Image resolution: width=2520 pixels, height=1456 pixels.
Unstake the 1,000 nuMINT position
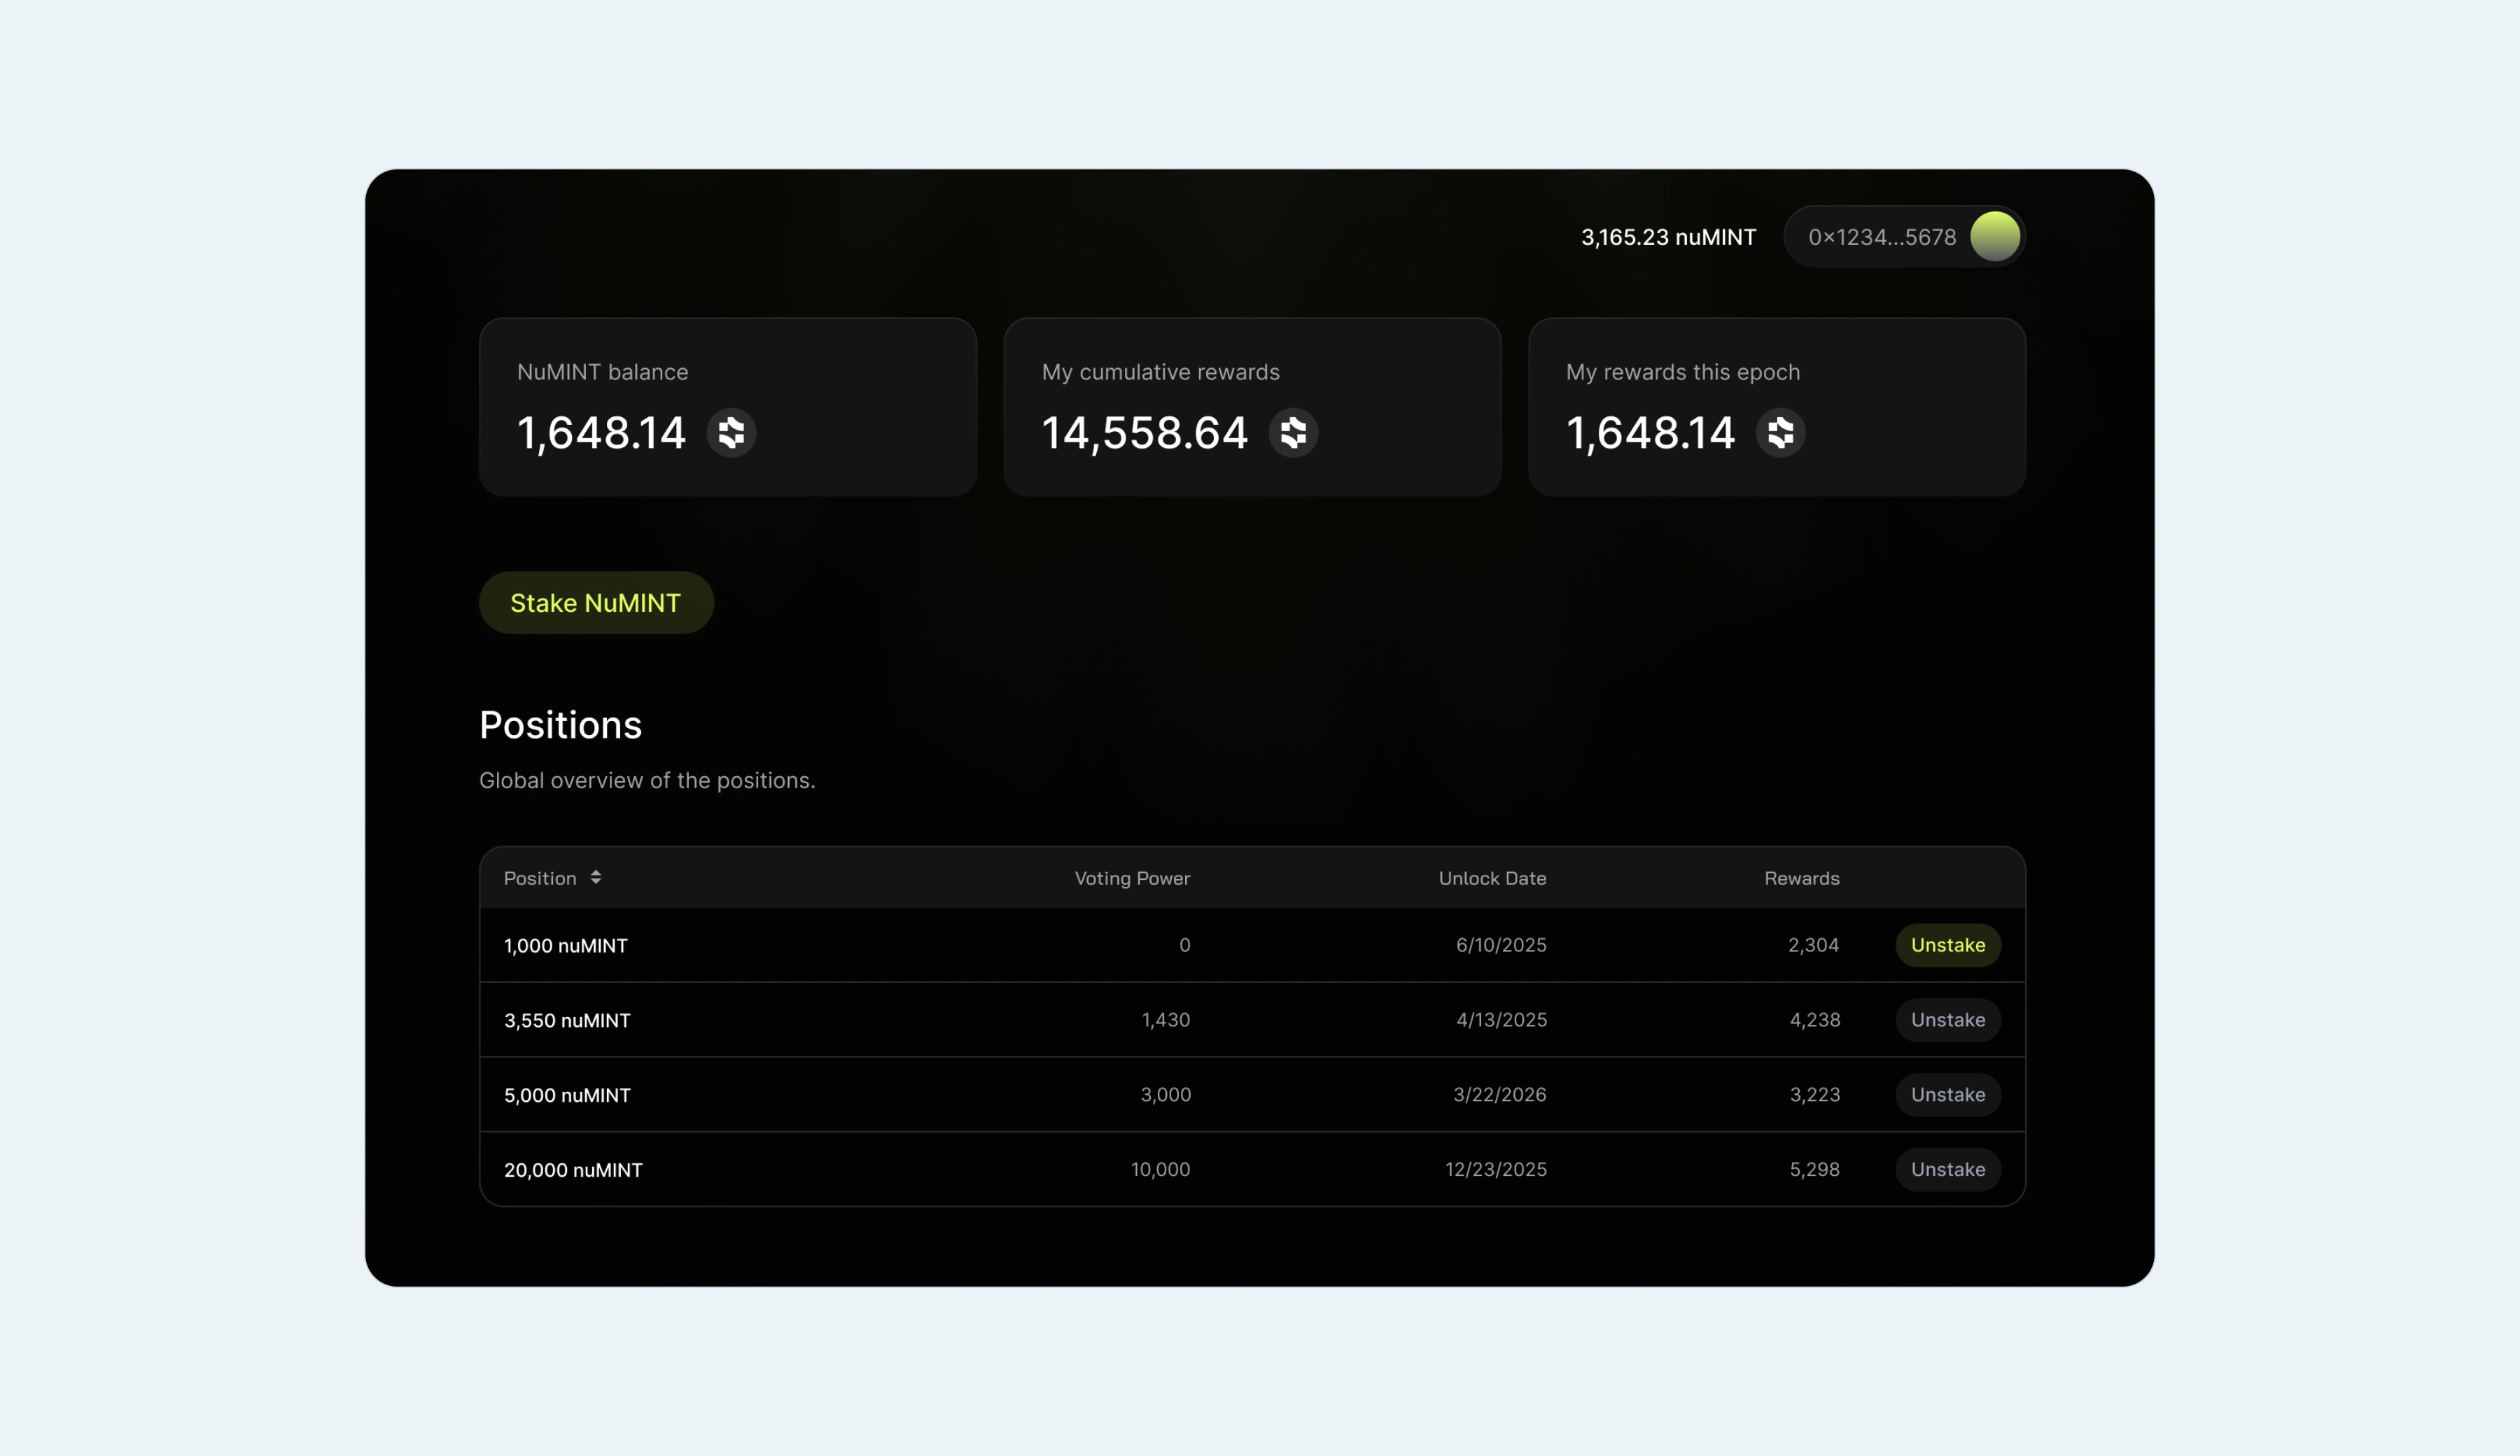(1948, 945)
